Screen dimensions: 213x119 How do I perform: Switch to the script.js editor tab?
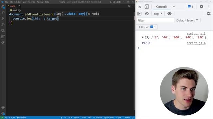(x=14, y=6)
